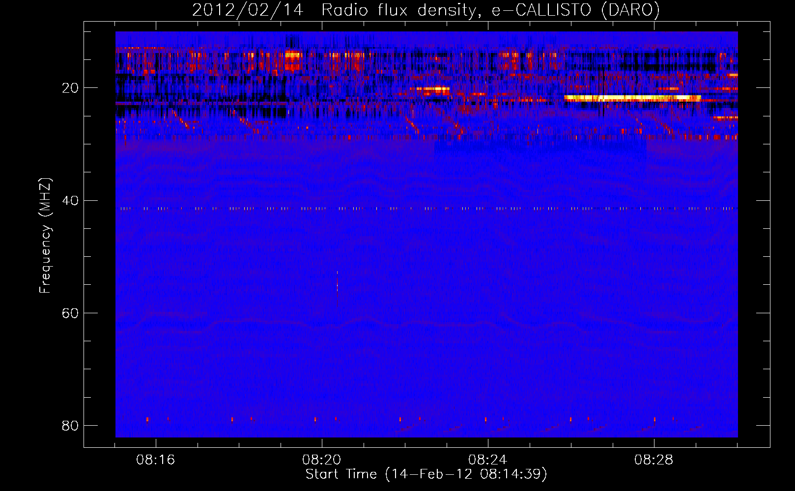Click the 08:16 time tick label

point(156,460)
